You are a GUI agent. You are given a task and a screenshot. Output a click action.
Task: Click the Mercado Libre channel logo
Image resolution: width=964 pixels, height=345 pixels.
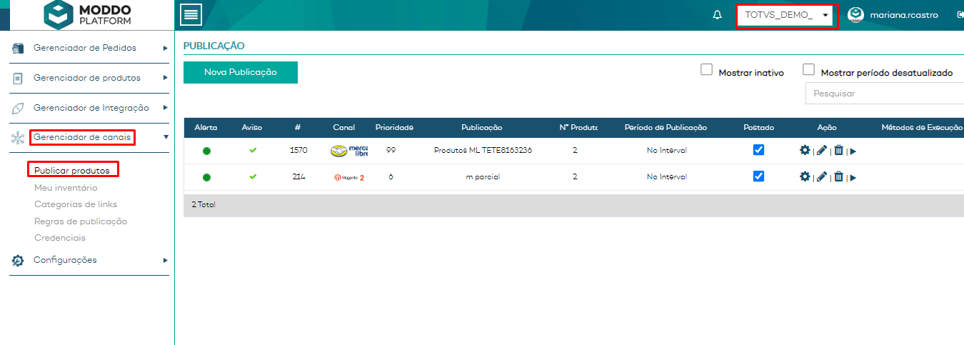(348, 151)
